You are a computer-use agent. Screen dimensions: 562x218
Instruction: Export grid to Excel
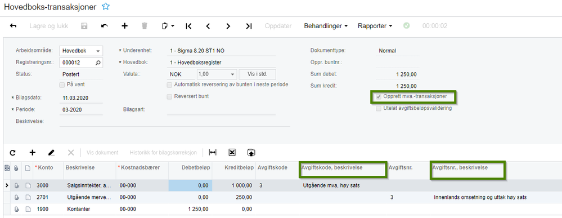point(232,153)
